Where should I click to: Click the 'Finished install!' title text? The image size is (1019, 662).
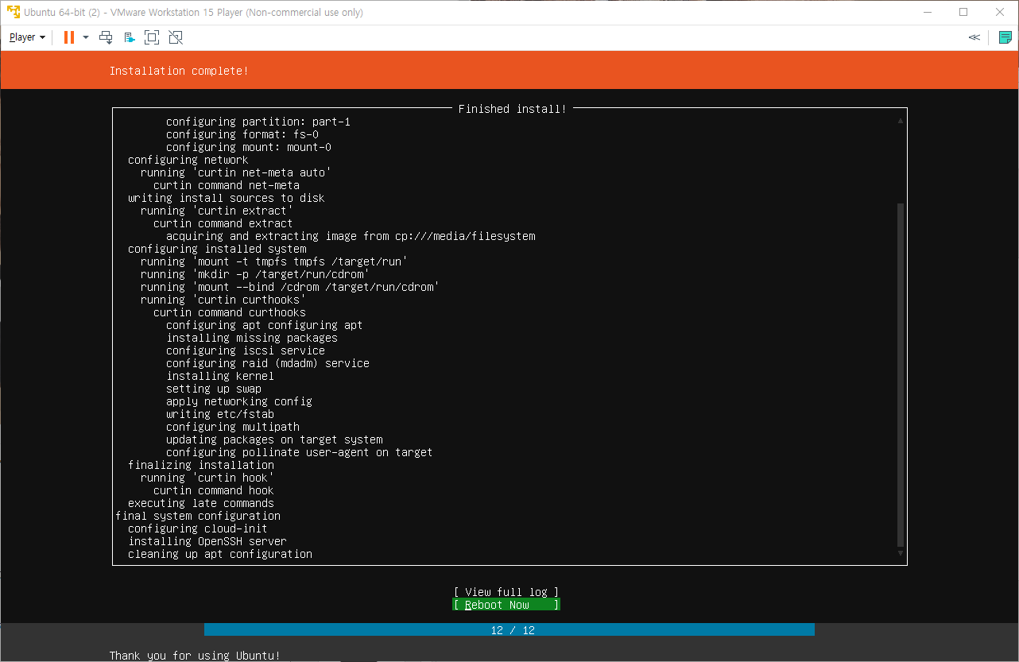[513, 109]
